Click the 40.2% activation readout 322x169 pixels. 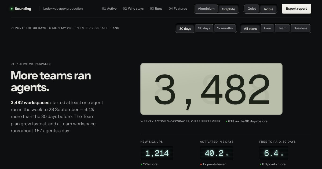(x=216, y=153)
